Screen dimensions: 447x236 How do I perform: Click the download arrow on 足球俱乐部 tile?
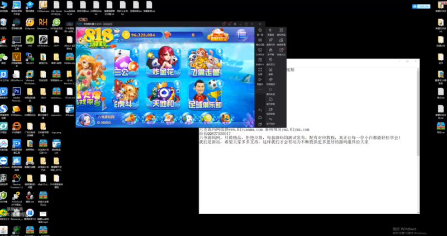pos(219,84)
